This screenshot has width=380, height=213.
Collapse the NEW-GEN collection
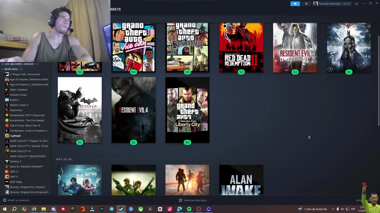2,69
